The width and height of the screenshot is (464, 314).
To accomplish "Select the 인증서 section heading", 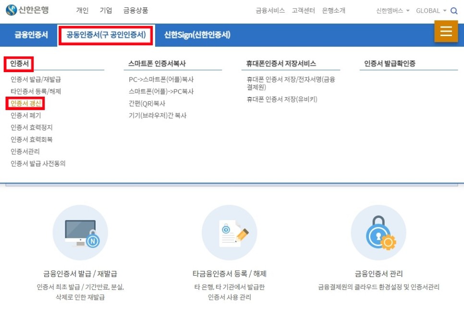I will pos(19,63).
